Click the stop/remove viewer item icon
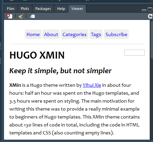The image size is (153, 142). 10,16
